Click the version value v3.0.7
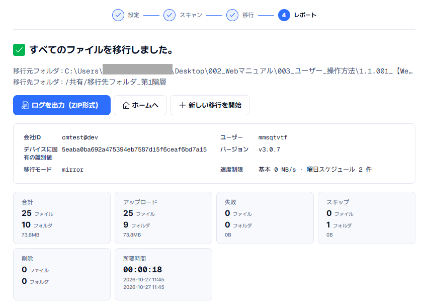This screenshot has width=427, height=306. [x=269, y=149]
